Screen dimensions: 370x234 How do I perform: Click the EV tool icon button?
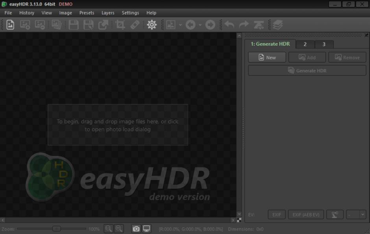(x=335, y=214)
